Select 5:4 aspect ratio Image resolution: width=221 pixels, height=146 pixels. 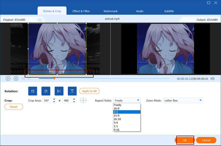(127, 122)
